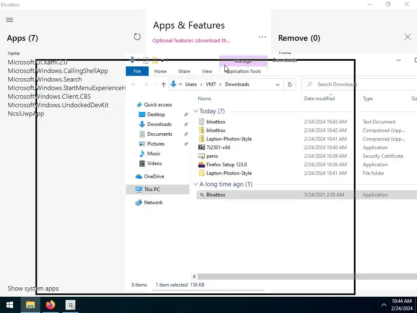The image size is (417, 313).
Task: Refresh the Bloatbox Apps list
Action: pyautogui.click(x=137, y=37)
